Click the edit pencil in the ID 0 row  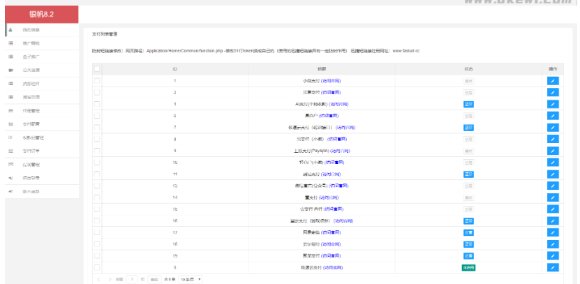coord(553,267)
